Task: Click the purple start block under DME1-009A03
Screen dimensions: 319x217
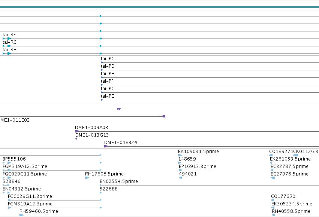Action: click(77, 131)
